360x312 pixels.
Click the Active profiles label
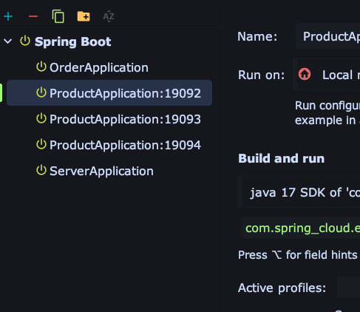click(282, 288)
